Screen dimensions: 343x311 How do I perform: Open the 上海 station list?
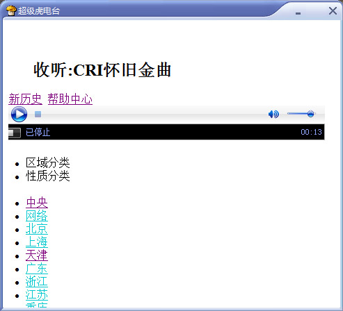click(37, 242)
